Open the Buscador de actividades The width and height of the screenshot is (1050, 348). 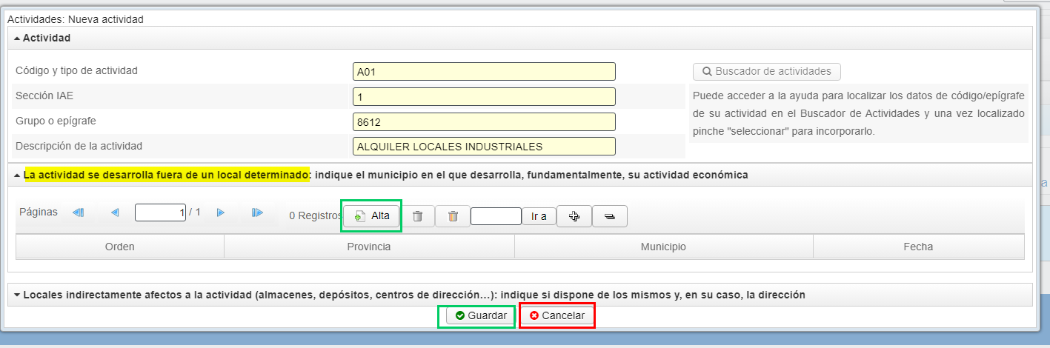[x=766, y=72]
